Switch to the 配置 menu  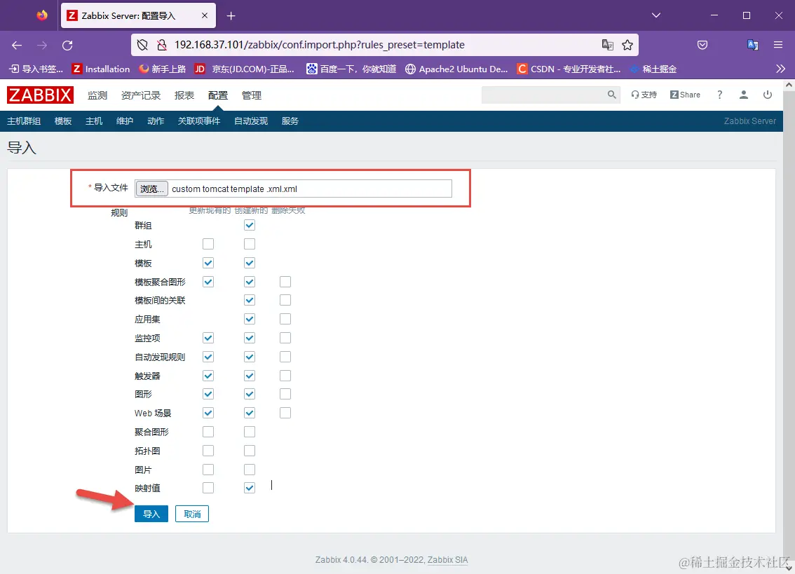[217, 95]
